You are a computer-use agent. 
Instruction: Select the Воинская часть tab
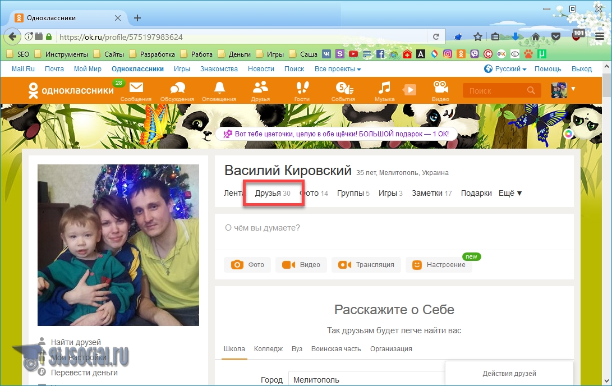(x=336, y=349)
